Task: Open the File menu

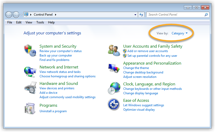Action: 10,22
